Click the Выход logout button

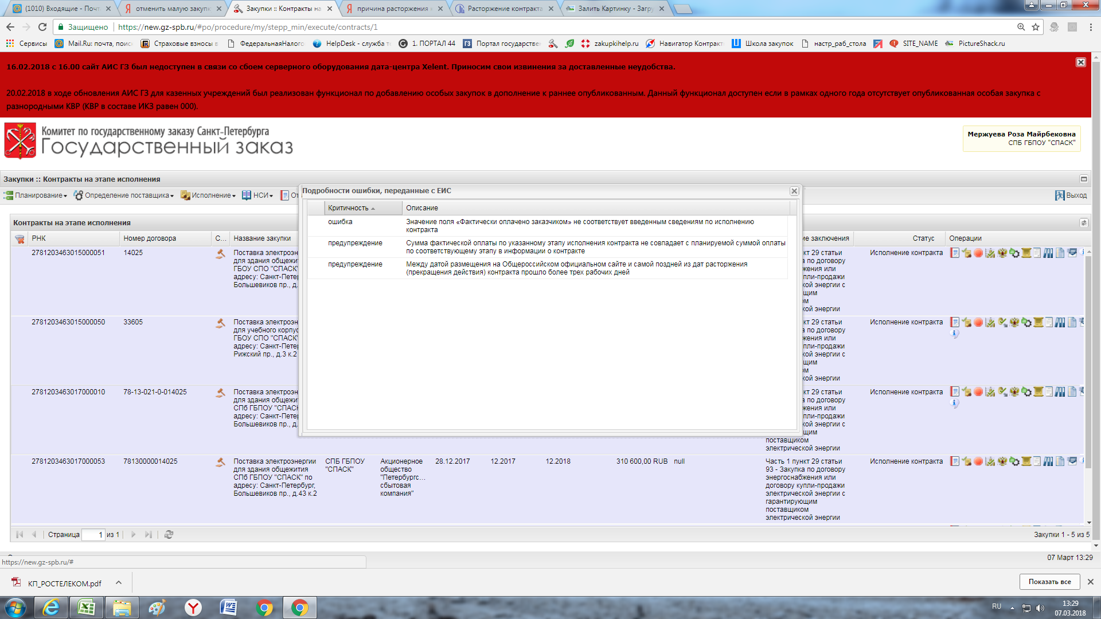[x=1071, y=195]
